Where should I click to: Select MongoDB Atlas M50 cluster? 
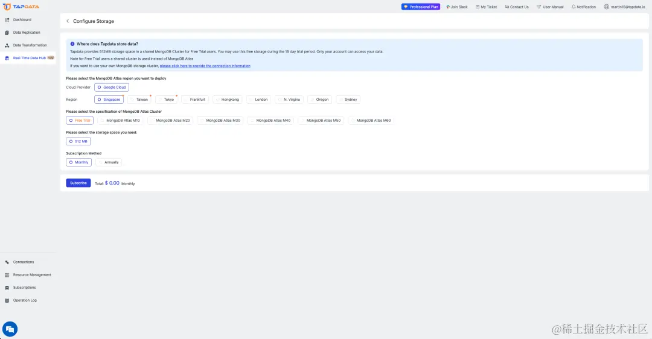(x=321, y=121)
